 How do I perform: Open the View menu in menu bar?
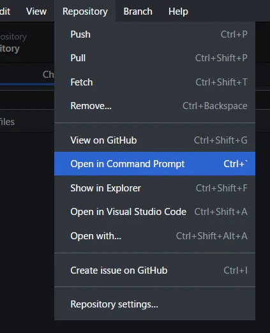click(x=36, y=11)
